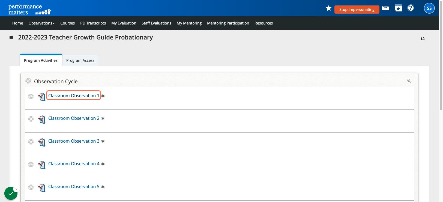Click the Stop Impersonating button
The width and height of the screenshot is (443, 202).
(357, 10)
